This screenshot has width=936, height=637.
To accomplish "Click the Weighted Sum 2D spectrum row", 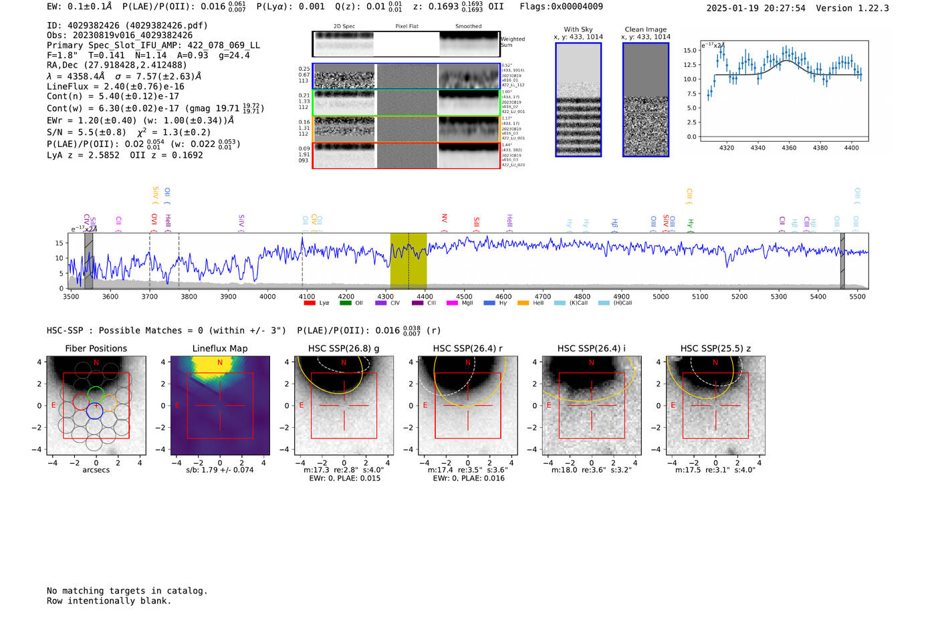I will click(x=406, y=44).
